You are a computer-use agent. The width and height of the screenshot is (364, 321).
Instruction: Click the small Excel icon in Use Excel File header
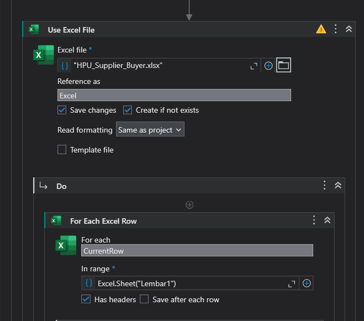point(34,29)
